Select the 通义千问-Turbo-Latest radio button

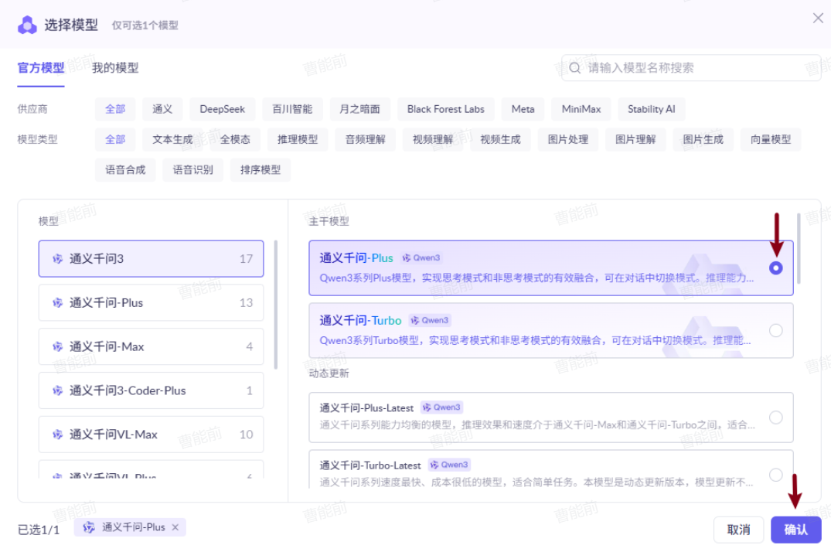tap(775, 475)
